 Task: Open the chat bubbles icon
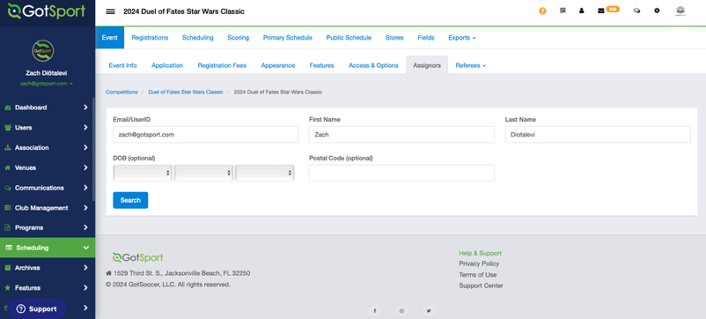click(x=636, y=11)
